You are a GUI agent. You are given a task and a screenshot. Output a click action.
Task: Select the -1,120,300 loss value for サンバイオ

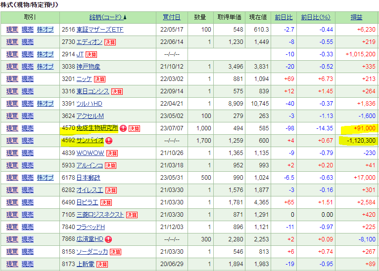click(x=361, y=141)
